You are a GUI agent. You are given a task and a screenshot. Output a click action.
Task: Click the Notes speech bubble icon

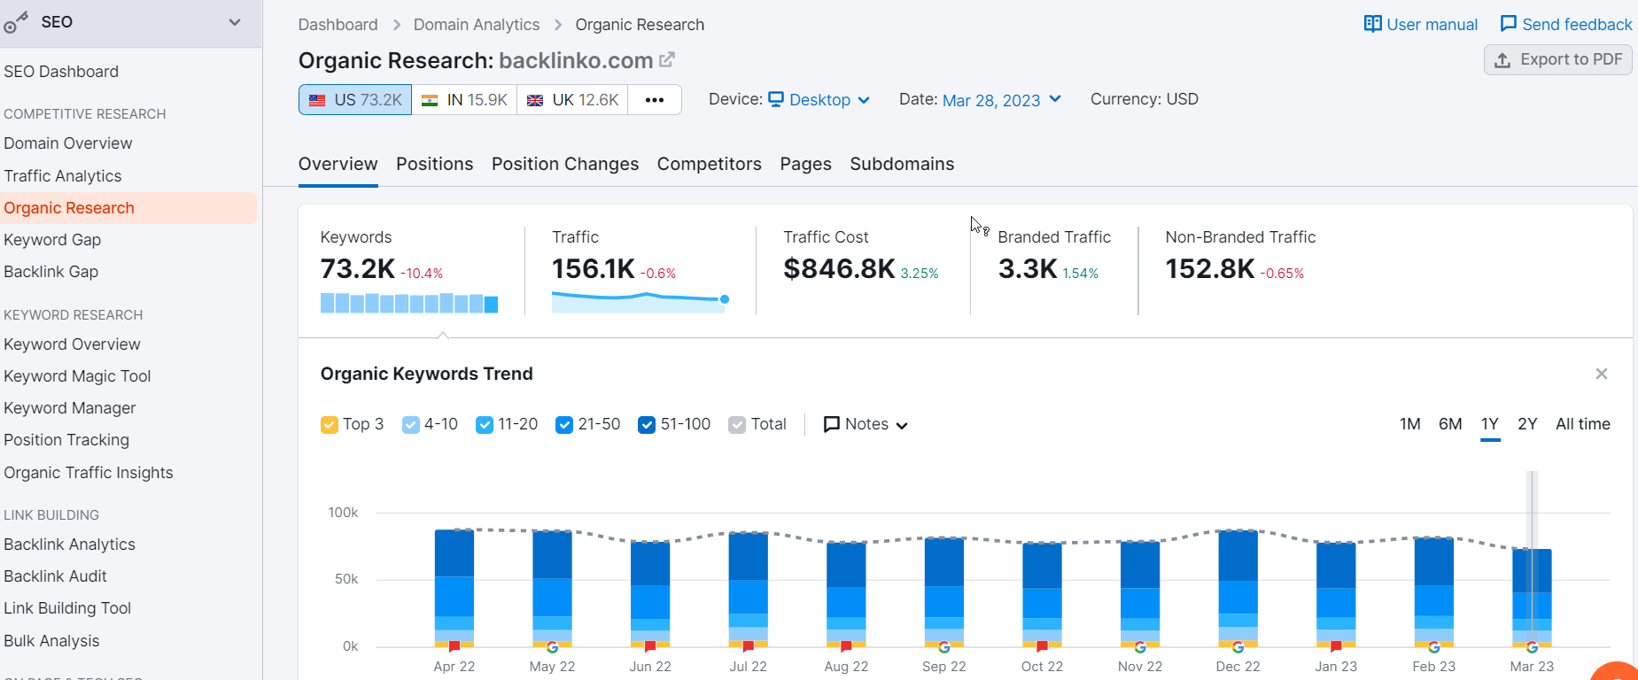coord(832,425)
